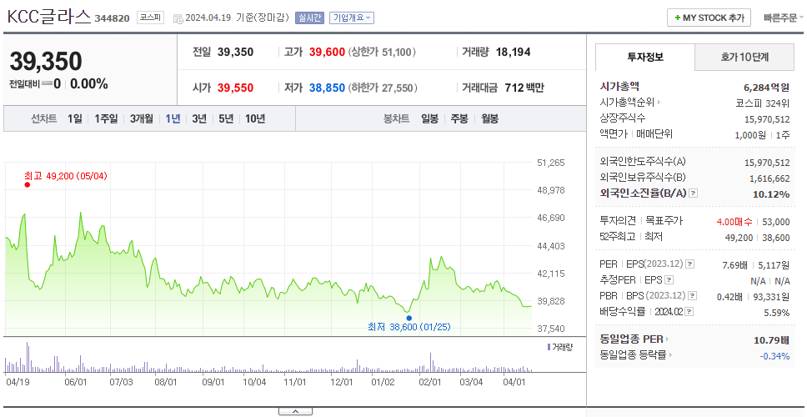Switch to the 호가10단계 tab

(744, 58)
